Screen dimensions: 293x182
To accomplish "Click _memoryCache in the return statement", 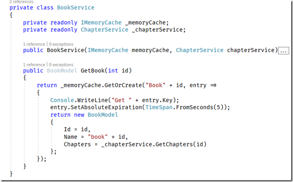I will 81,86.
